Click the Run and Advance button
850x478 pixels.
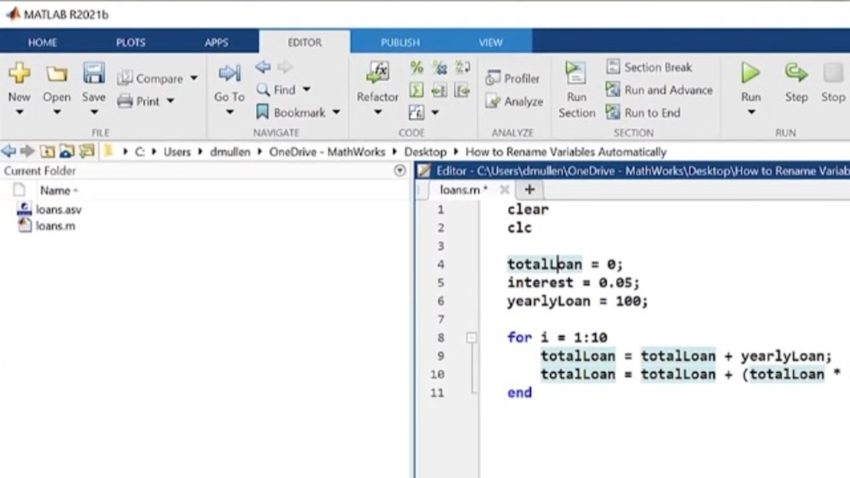tap(659, 90)
